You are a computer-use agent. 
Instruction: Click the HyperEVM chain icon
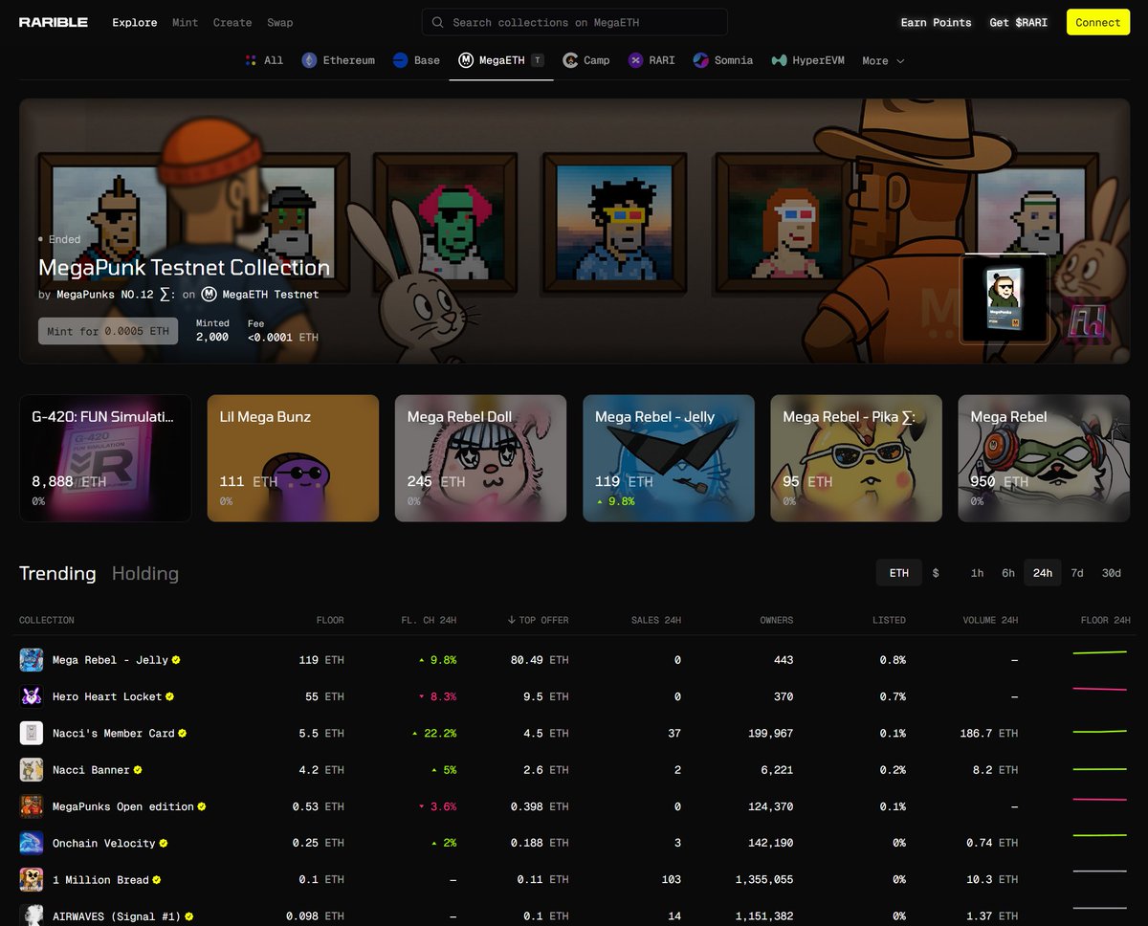[779, 60]
